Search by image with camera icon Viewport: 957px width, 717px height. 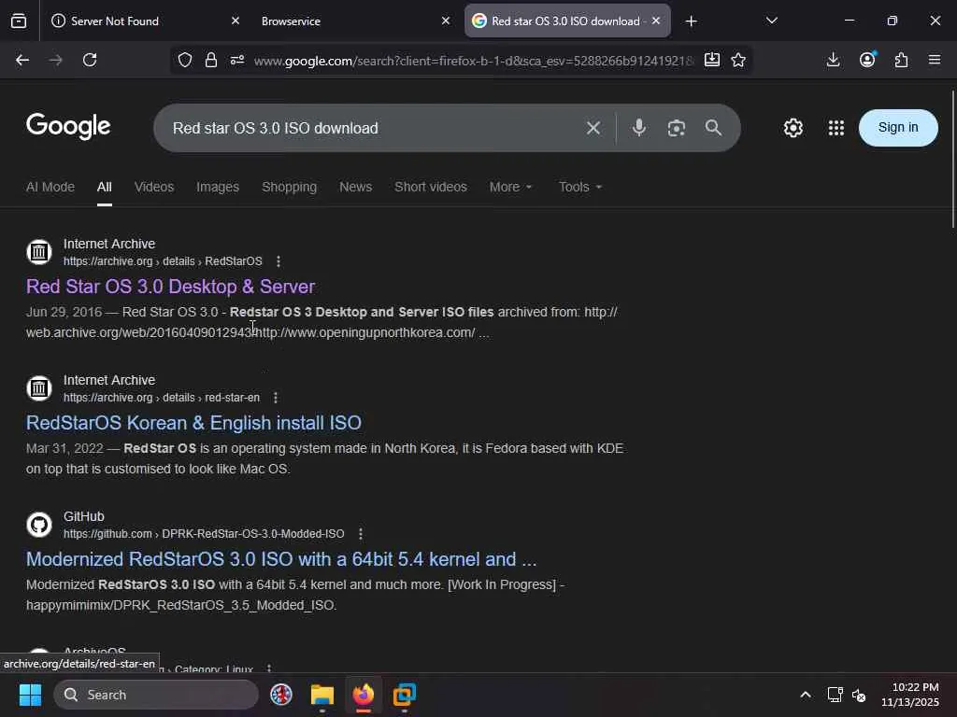tap(677, 128)
